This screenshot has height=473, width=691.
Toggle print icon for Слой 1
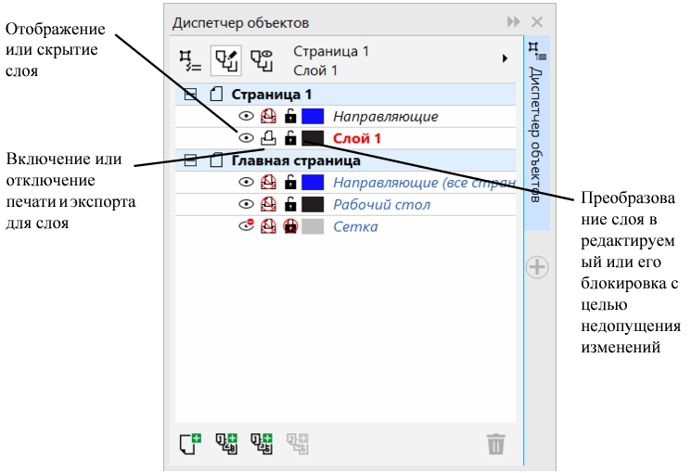tap(269, 138)
